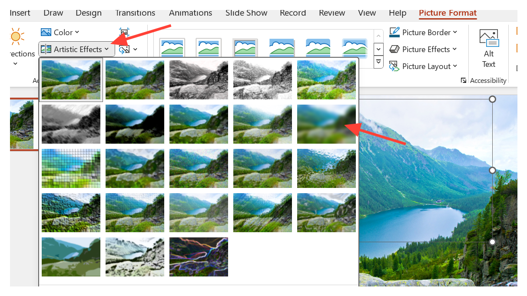527x296 pixels.
Task: Click the Compress Pictures icon
Action: (124, 33)
